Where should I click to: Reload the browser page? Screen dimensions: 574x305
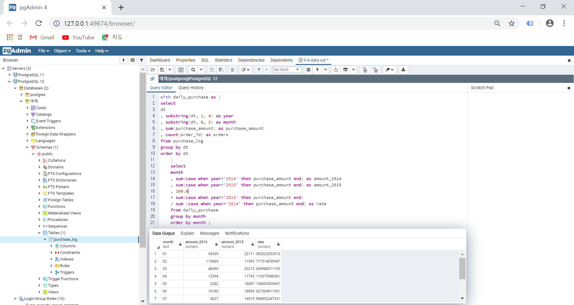pos(39,23)
